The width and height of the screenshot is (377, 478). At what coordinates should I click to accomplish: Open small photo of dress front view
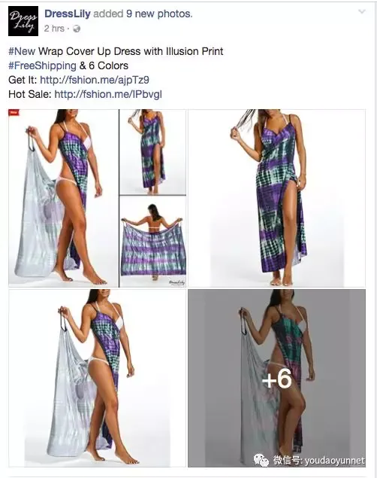(152, 152)
